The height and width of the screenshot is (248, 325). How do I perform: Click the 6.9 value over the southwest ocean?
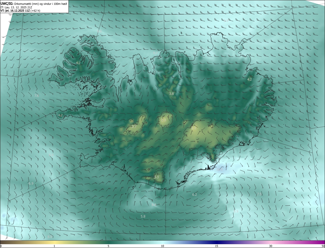coord(31,183)
